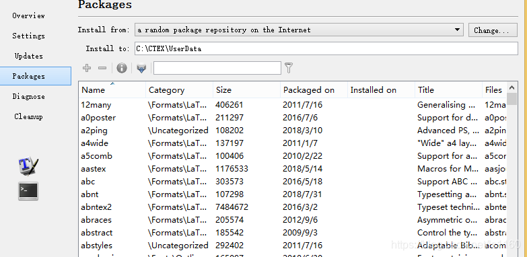Click the Install to path field
Viewport: 527px width, 257px height.
click(x=326, y=48)
